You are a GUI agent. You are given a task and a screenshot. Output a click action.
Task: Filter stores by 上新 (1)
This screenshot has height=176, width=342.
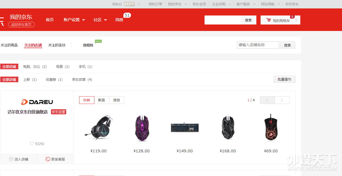coord(30,80)
